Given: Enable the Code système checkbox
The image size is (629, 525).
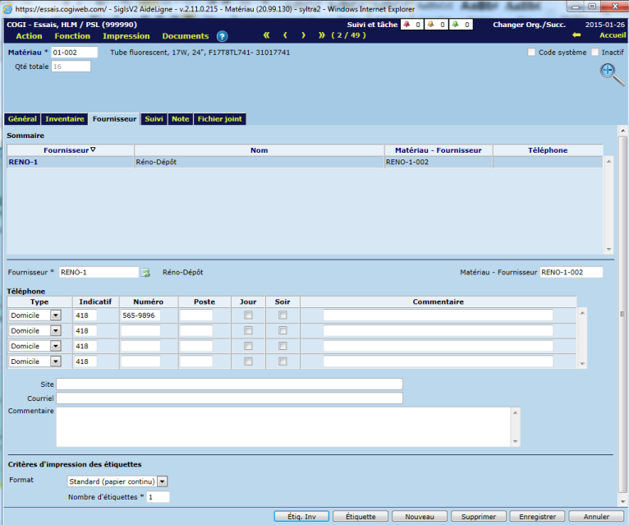Looking at the screenshot, I should [x=531, y=53].
